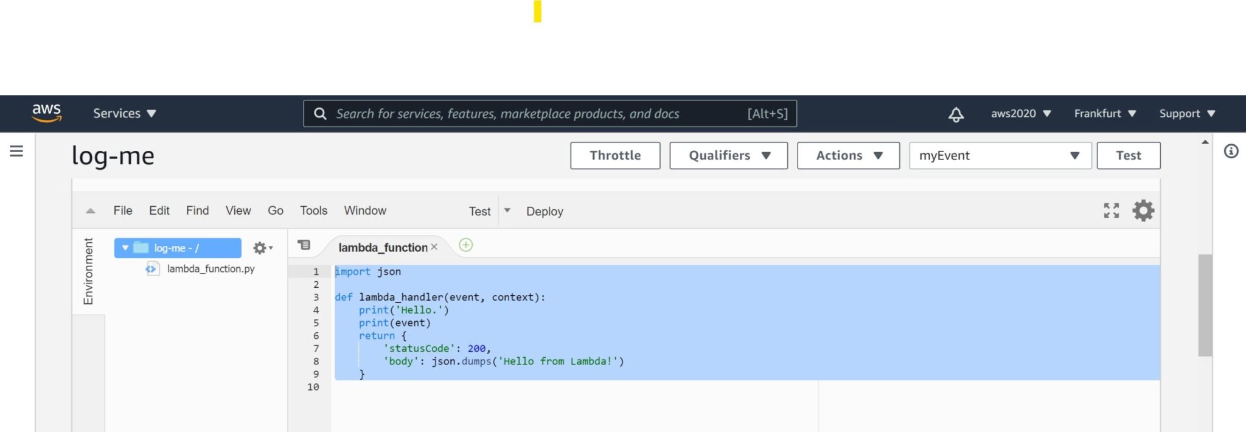This screenshot has width=1246, height=432.
Task: Click the 'return {' code line
Action: pos(382,335)
